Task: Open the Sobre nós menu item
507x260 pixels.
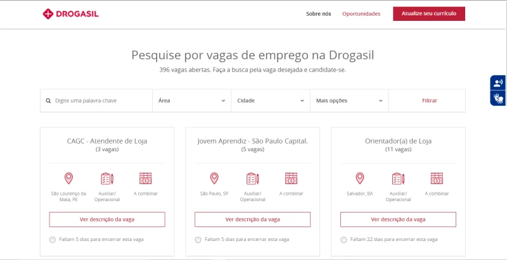Action: (319, 14)
